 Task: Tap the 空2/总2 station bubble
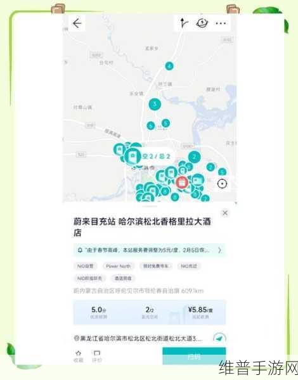156,156
